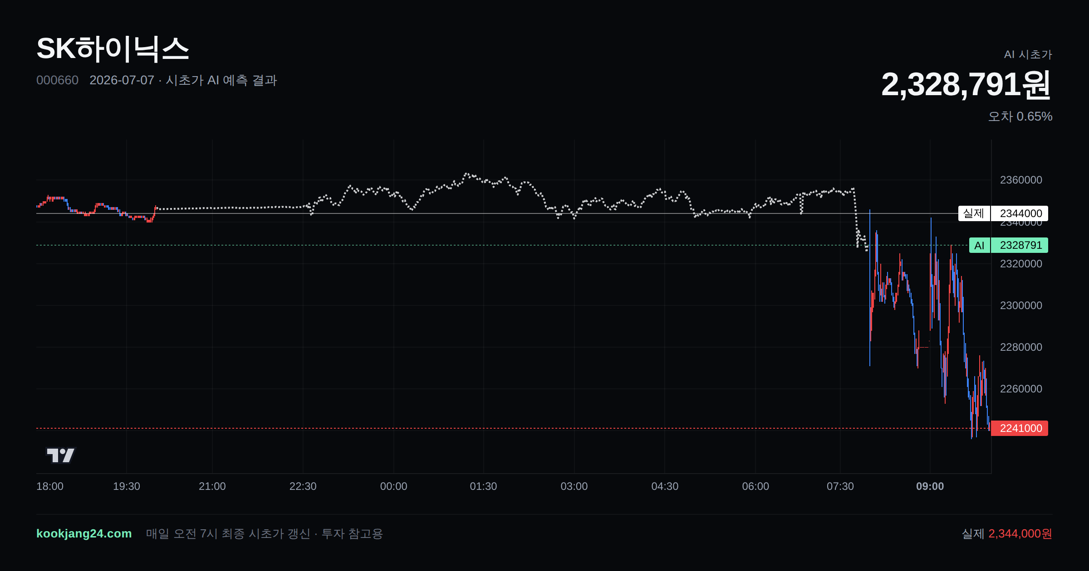Click the 01:30 time label

click(484, 486)
